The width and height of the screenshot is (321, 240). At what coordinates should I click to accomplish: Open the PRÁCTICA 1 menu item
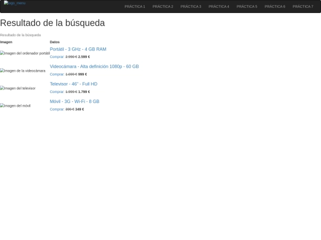click(x=135, y=7)
